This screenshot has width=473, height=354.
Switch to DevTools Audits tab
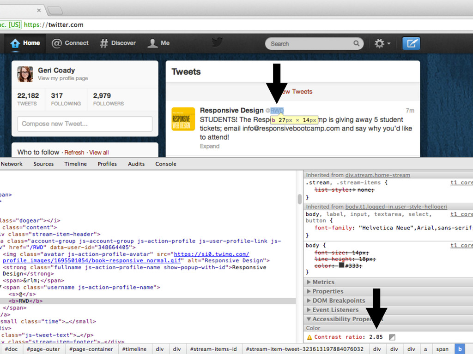136,164
